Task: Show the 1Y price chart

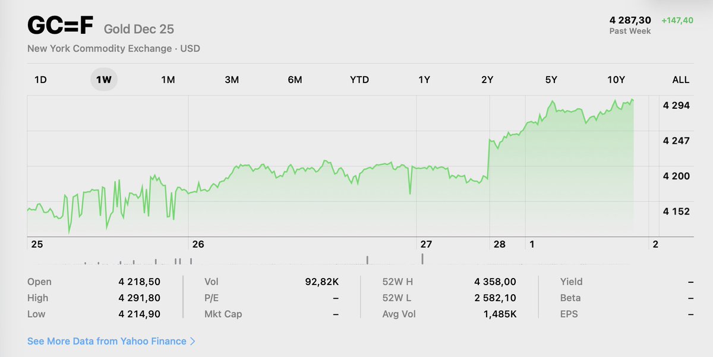Action: coord(424,80)
